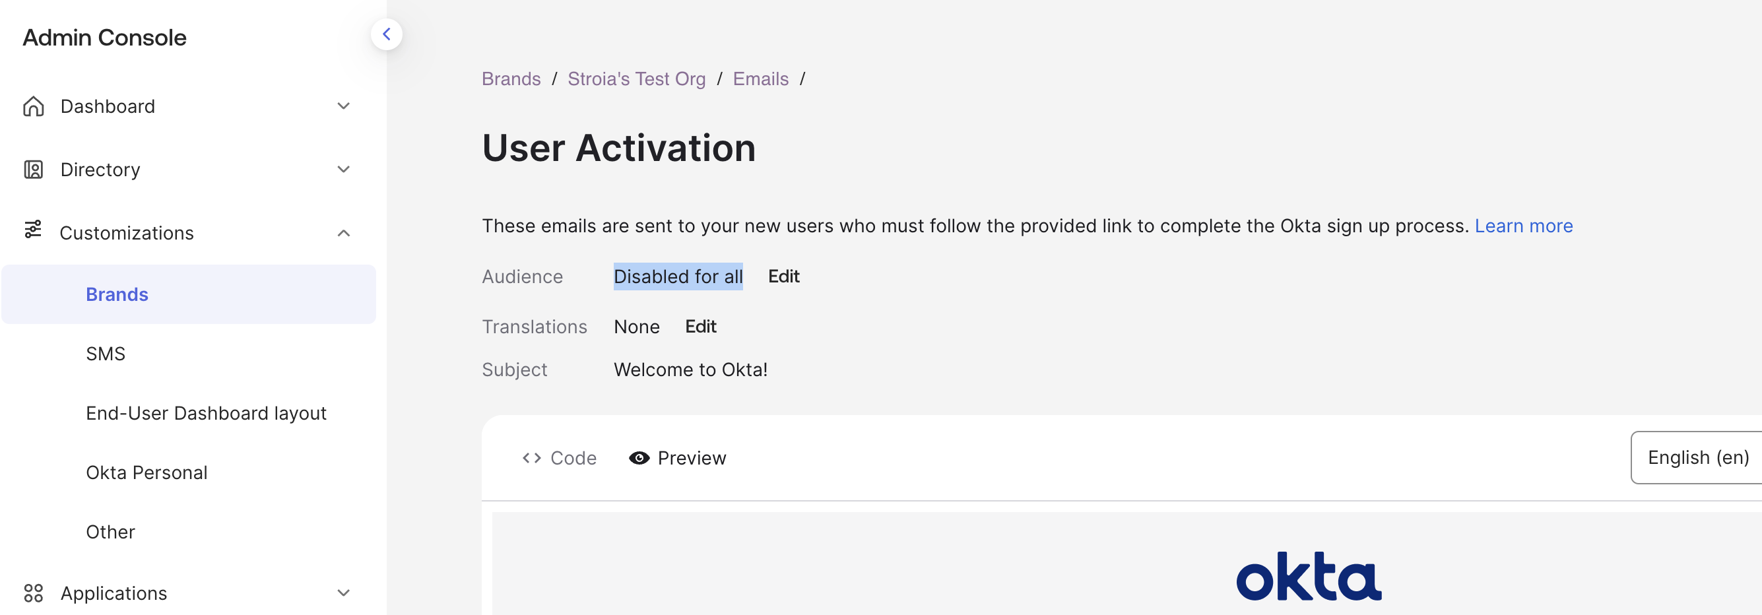Expand the Applications section

tap(343, 593)
